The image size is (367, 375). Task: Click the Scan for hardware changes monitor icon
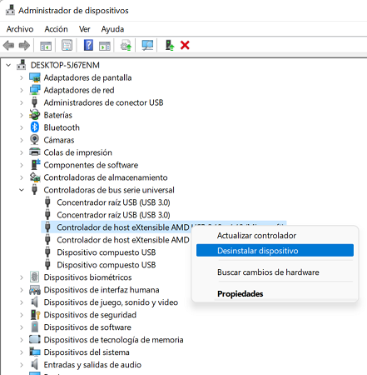coord(147,45)
